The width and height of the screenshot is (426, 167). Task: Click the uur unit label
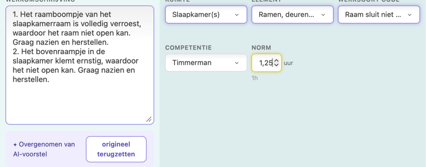(289, 63)
